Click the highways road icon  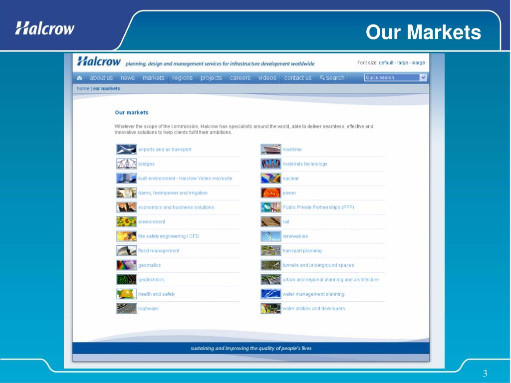coord(126,308)
